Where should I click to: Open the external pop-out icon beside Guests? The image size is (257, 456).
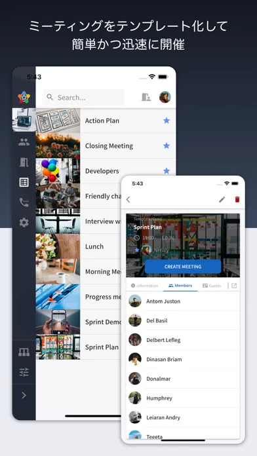(x=234, y=286)
